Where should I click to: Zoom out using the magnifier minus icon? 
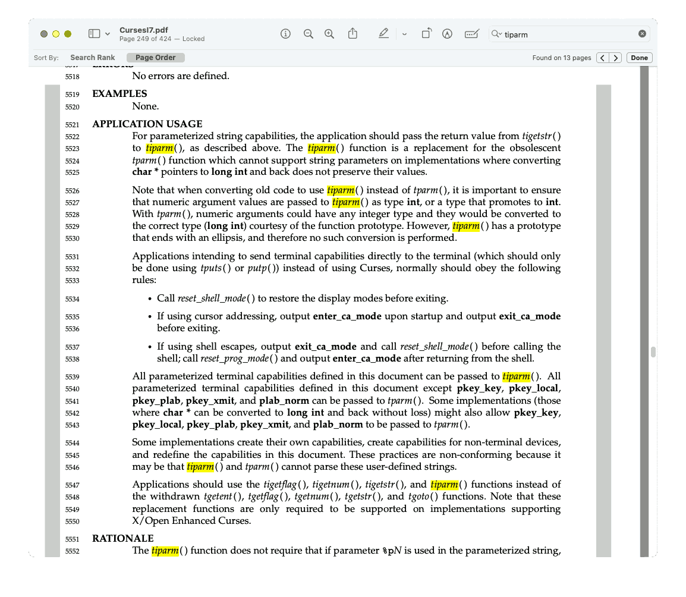point(308,34)
